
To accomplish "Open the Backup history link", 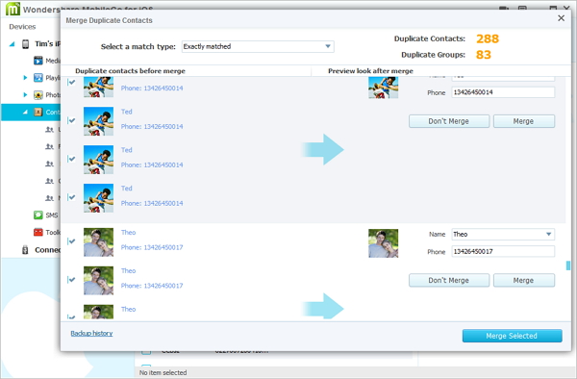I will [x=91, y=333].
